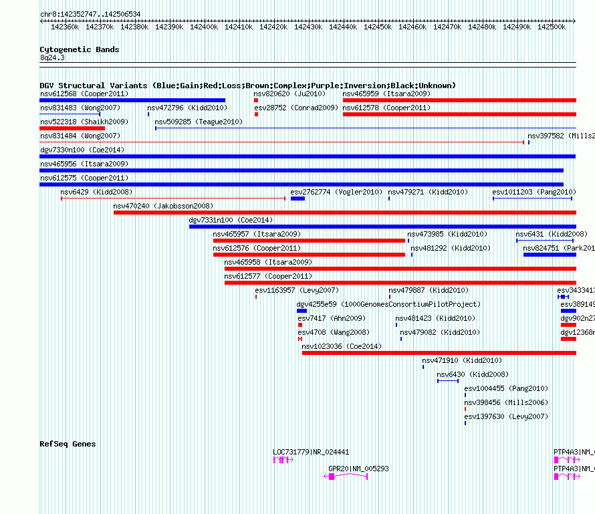Select the nsv465959 (Itsara2009) red loss bar
The width and height of the screenshot is (595, 514).
coord(459,100)
